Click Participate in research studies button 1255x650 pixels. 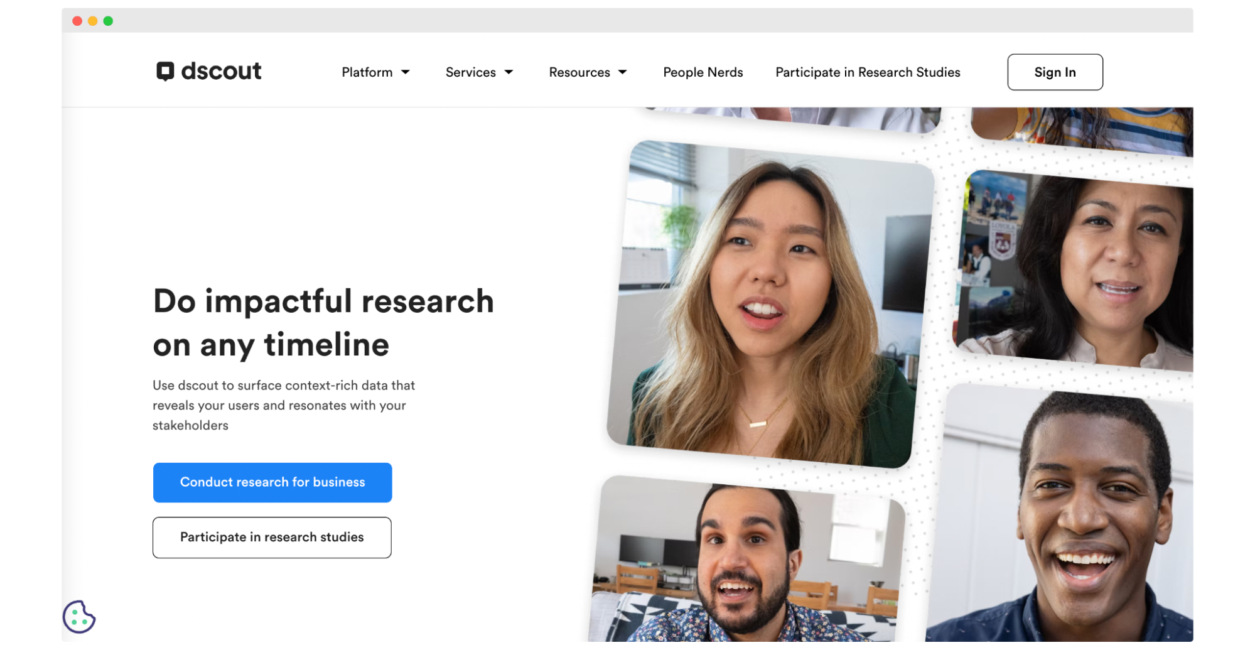[272, 538]
